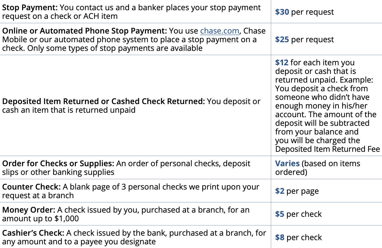Select the Varies fee label
This screenshot has width=382, height=248.
[x=287, y=164]
